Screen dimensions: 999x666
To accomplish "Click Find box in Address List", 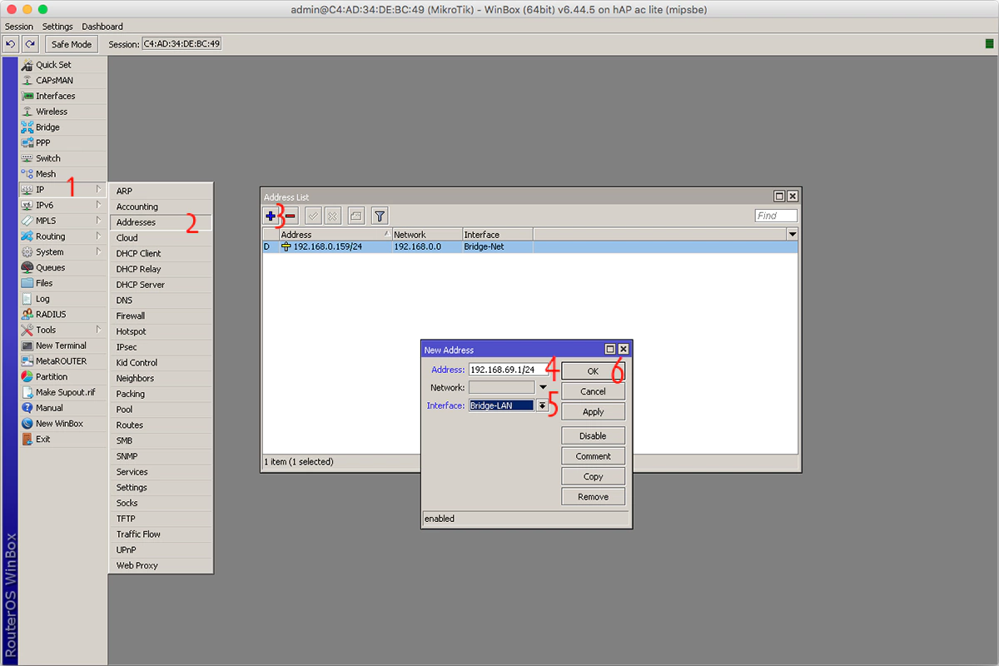I will pyautogui.click(x=776, y=216).
